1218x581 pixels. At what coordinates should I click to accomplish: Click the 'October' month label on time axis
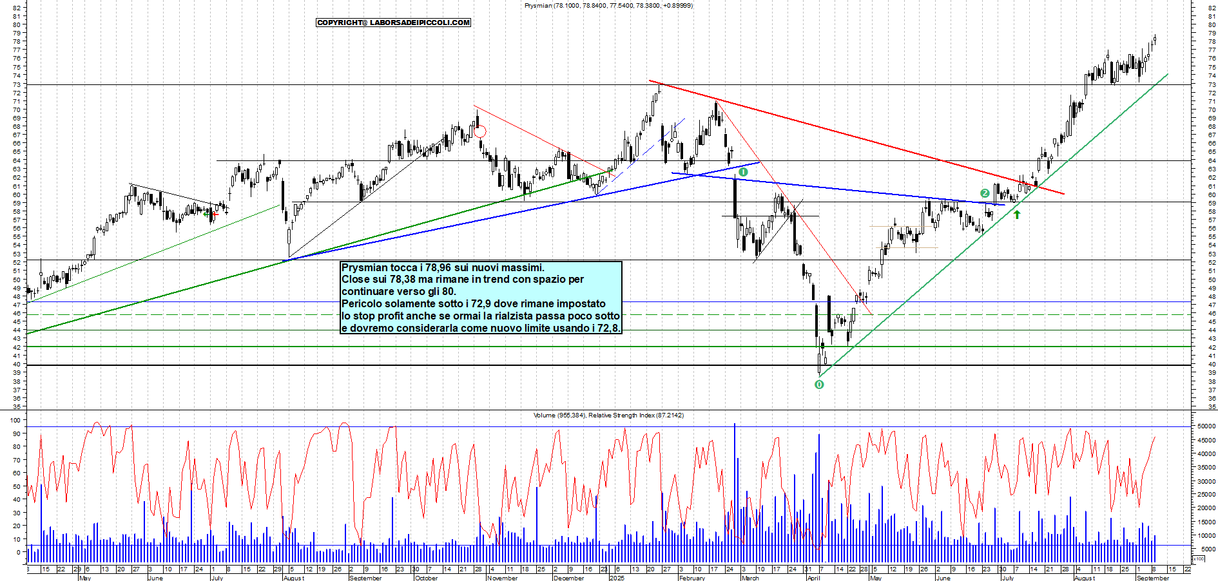[x=427, y=578]
